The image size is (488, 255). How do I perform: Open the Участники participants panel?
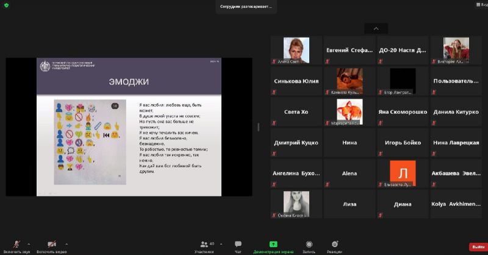[x=204, y=245]
